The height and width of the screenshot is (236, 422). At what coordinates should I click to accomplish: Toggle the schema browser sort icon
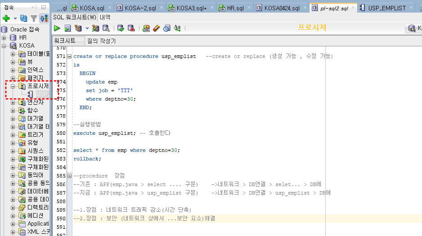click(x=44, y=18)
